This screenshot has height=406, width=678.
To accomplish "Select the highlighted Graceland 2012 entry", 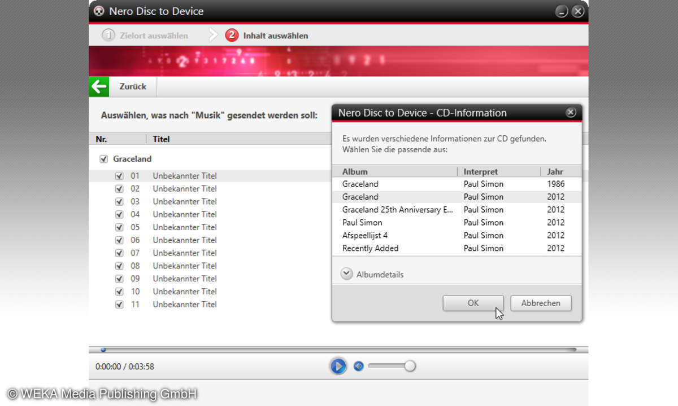I will coord(457,197).
